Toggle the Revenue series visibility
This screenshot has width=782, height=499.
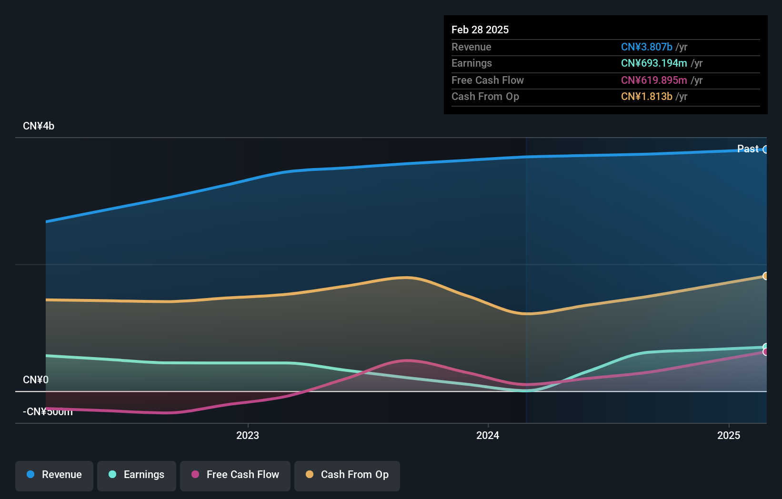(x=54, y=475)
